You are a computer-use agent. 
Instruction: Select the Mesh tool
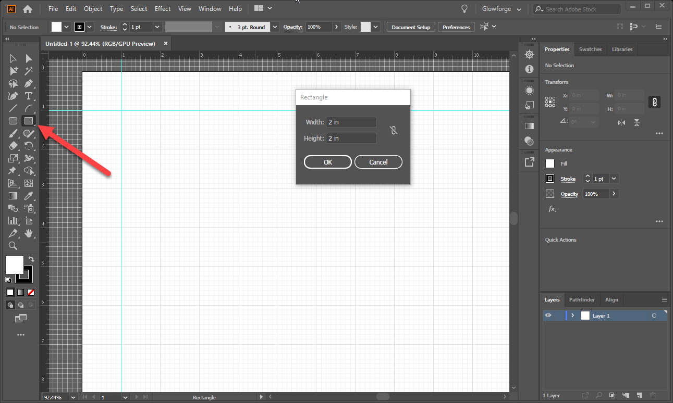29,183
